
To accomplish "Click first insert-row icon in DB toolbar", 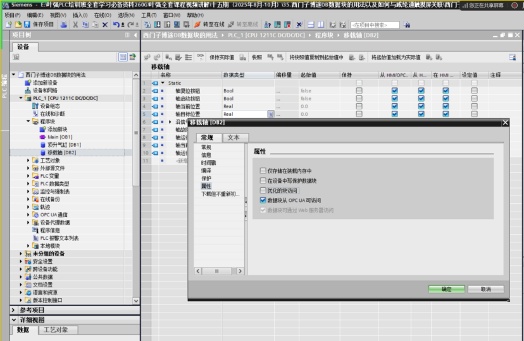I will 147,58.
